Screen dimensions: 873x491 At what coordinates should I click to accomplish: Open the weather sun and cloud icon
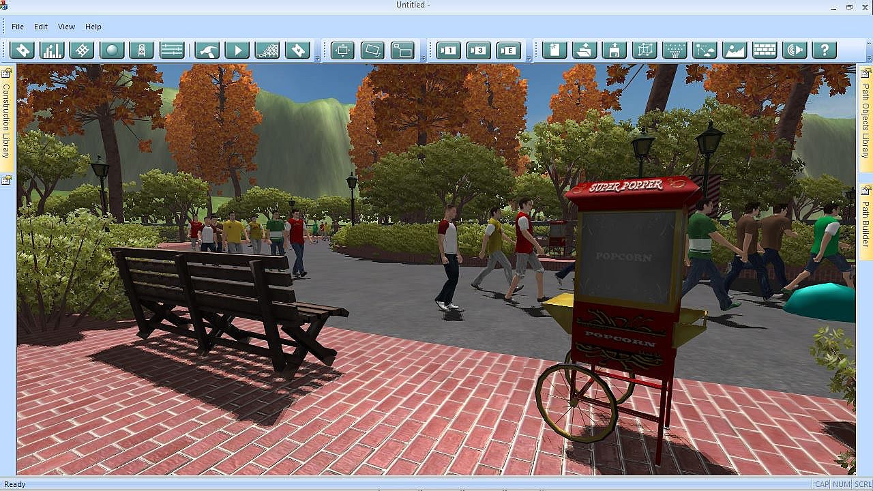point(705,50)
